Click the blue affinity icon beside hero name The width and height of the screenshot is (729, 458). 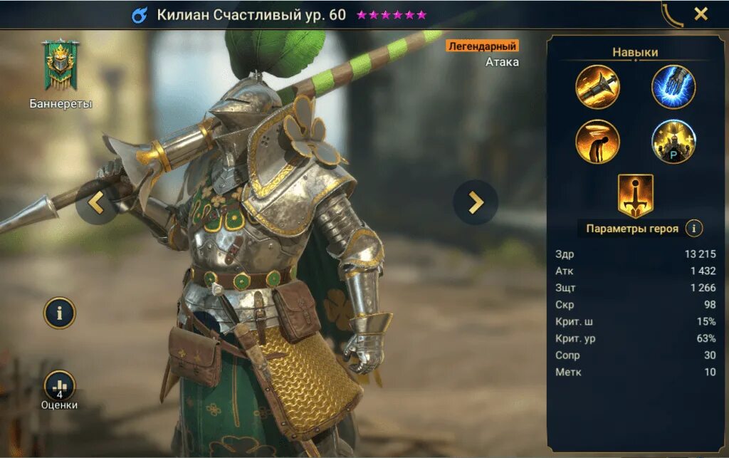point(139,16)
